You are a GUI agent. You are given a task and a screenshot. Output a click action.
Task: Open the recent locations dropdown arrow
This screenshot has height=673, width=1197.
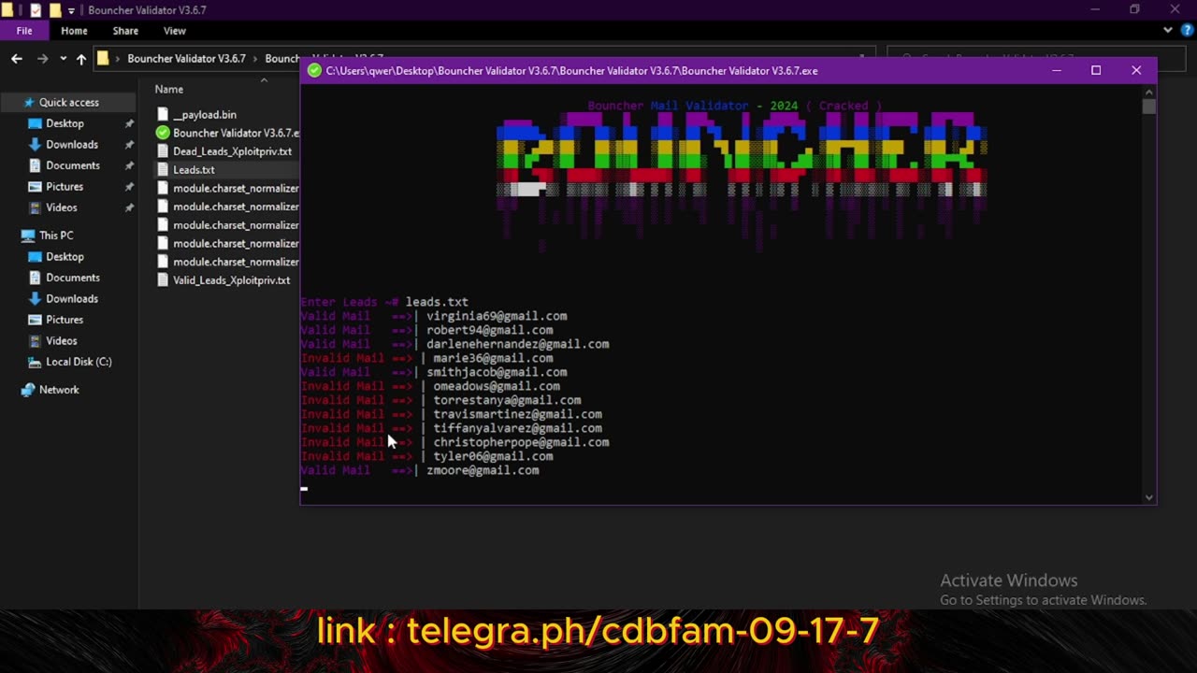click(x=63, y=59)
